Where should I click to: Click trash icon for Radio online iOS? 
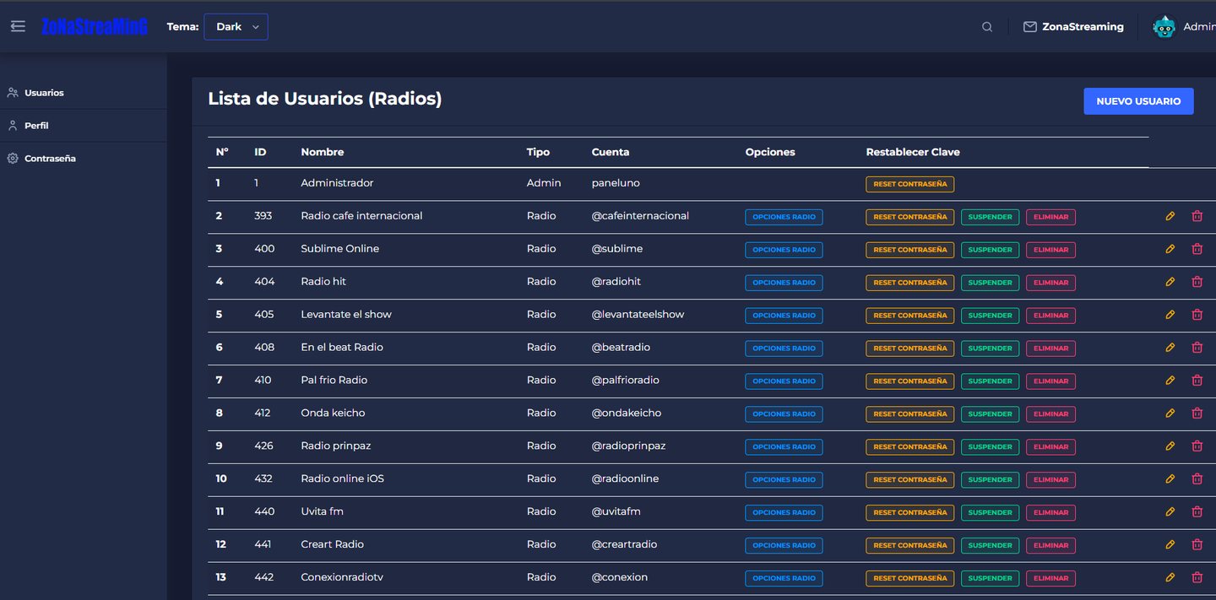click(x=1197, y=479)
